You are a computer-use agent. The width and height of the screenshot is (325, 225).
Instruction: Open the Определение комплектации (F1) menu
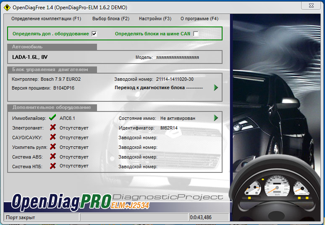(46, 19)
